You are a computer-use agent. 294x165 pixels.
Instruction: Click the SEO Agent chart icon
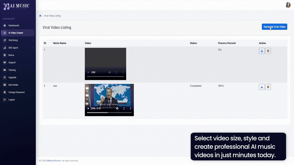tap(5, 48)
